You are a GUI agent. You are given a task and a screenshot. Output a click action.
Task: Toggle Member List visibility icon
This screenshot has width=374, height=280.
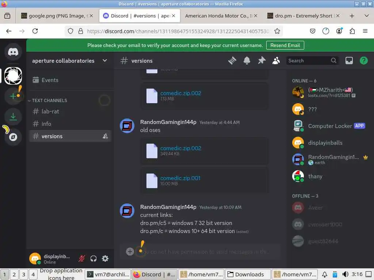click(x=276, y=61)
